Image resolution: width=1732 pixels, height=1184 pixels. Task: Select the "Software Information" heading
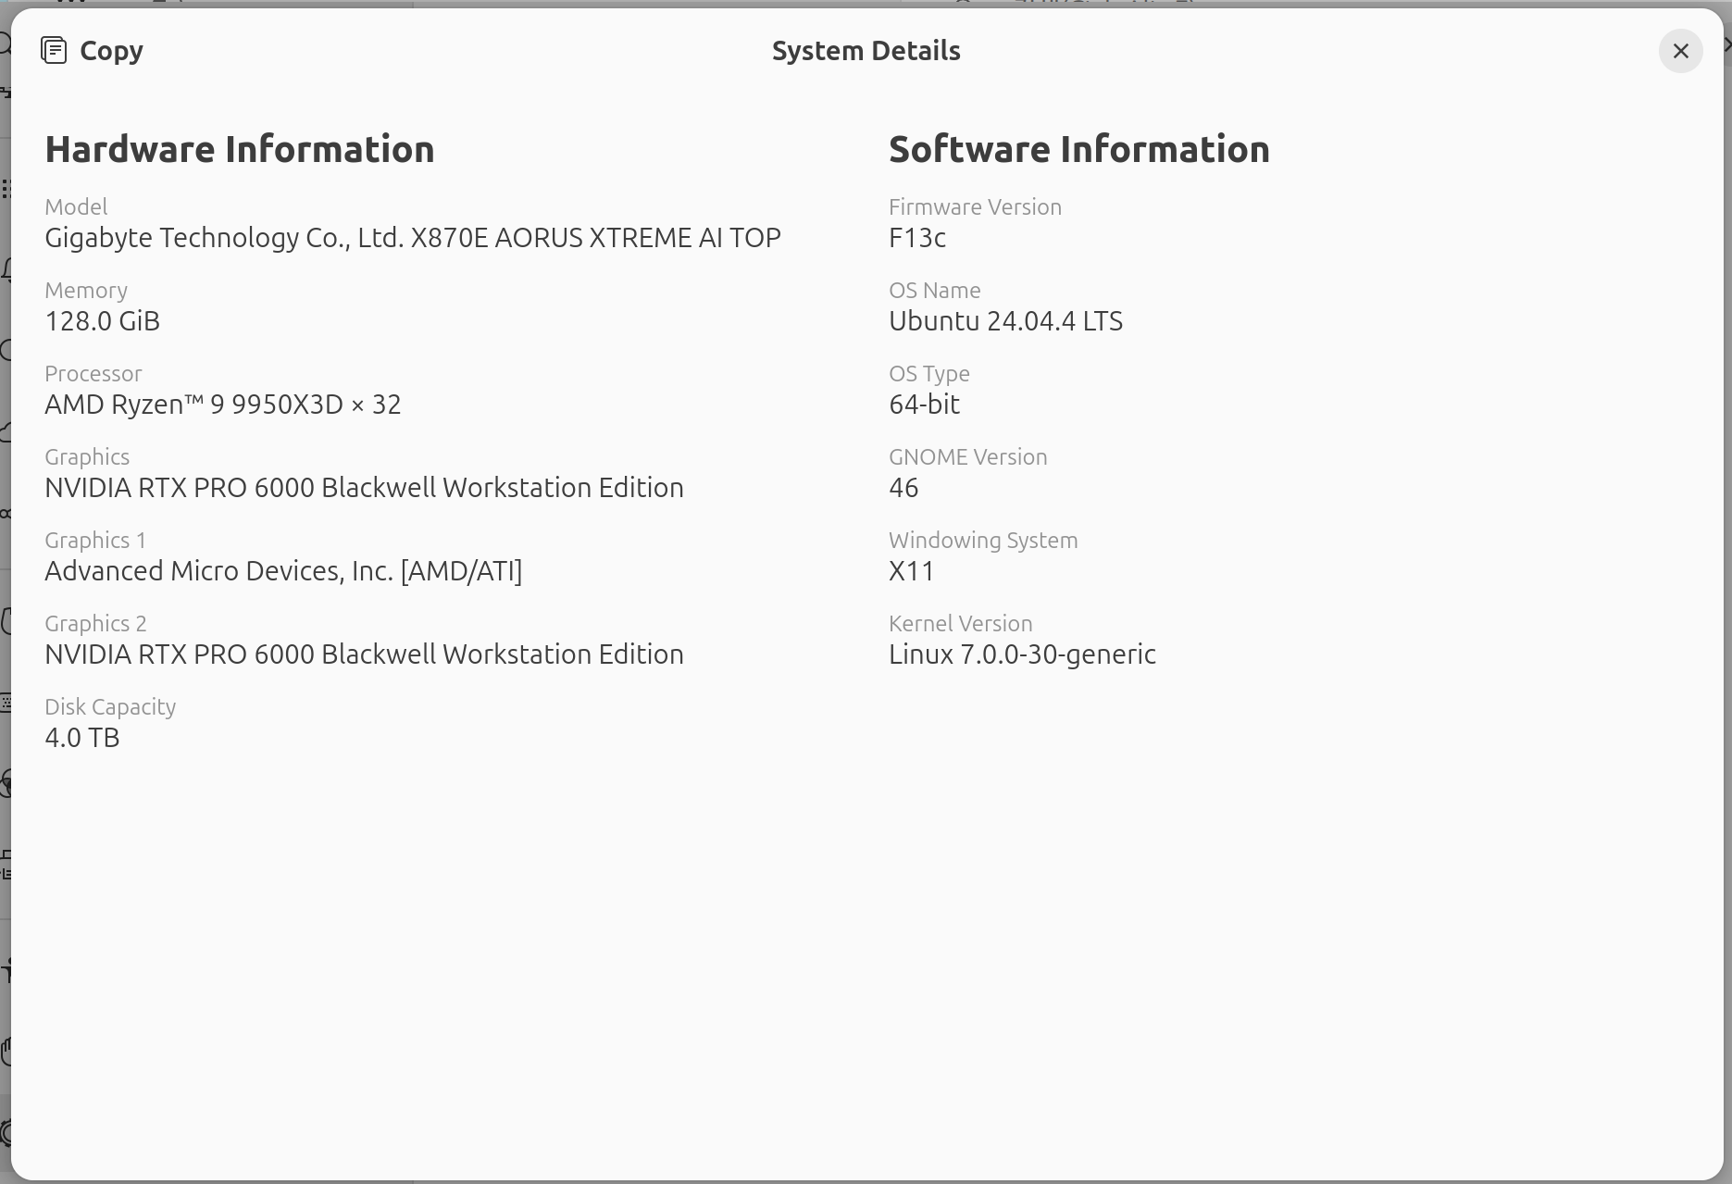[1079, 149]
